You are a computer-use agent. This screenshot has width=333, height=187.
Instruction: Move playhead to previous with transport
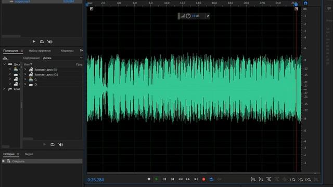tap(172, 179)
